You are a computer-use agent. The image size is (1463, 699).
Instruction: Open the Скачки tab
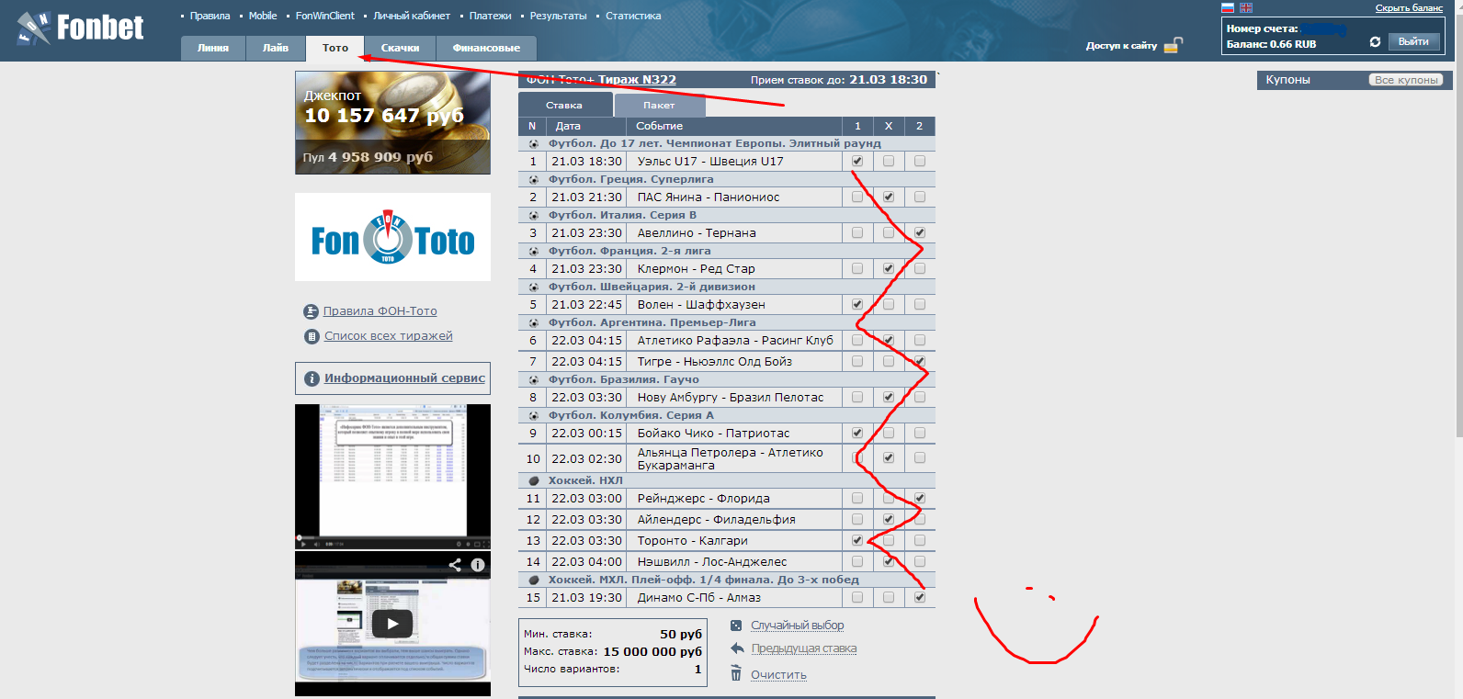click(x=401, y=48)
